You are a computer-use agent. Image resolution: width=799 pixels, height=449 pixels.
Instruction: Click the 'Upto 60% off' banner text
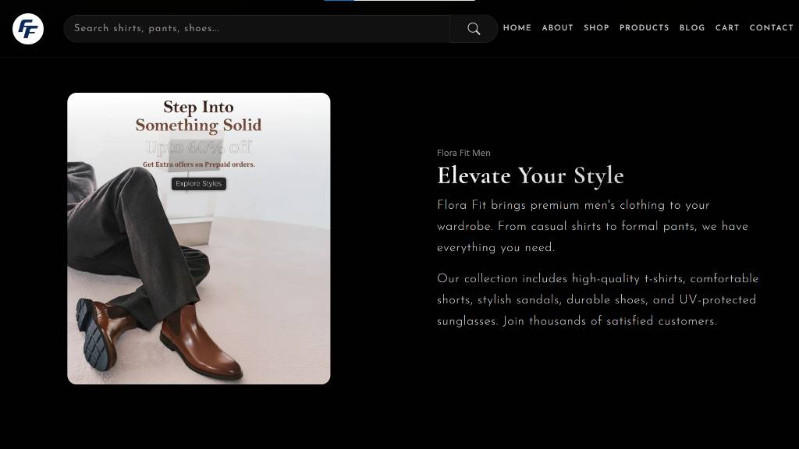click(x=199, y=147)
